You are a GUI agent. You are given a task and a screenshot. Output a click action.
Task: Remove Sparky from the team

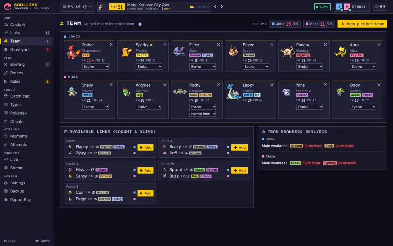(165, 45)
